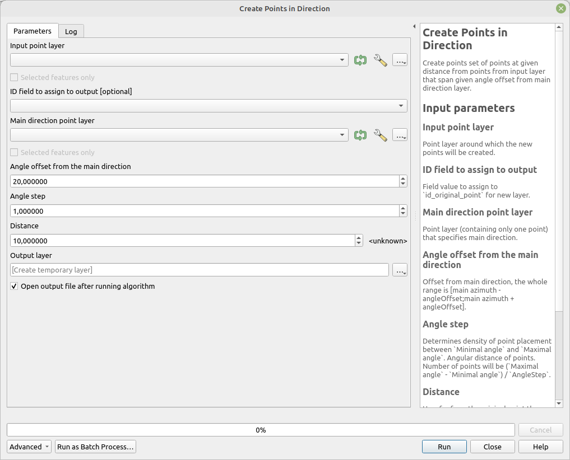Browse for Main direction point layer file
This screenshot has width=570, height=460.
(x=400, y=135)
